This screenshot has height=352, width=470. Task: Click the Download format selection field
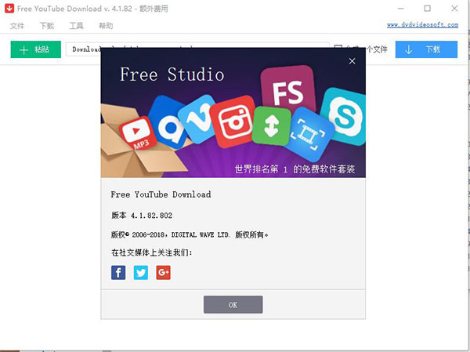(86, 49)
